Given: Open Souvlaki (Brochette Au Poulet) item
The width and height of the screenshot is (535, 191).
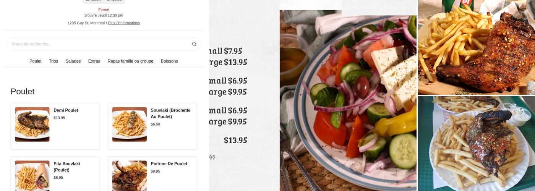Looking at the screenshot, I should coord(152,126).
